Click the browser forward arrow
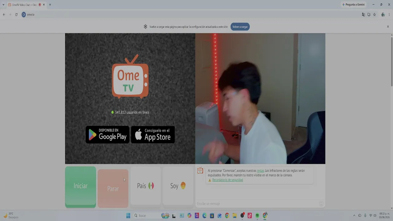This screenshot has width=393, height=221. (x=10, y=14)
